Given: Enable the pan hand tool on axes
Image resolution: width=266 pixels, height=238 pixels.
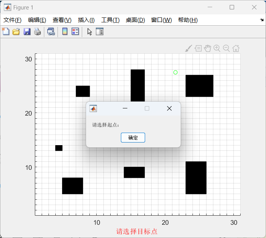Looking at the screenshot, I should 207,48.
